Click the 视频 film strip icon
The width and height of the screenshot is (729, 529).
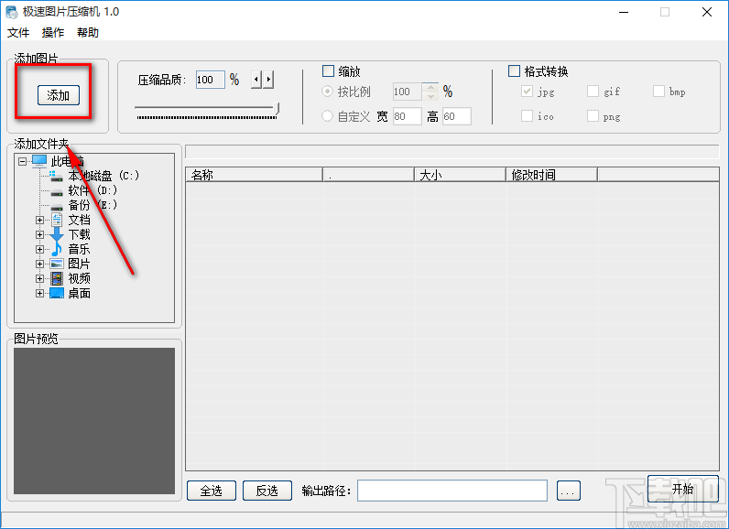57,278
